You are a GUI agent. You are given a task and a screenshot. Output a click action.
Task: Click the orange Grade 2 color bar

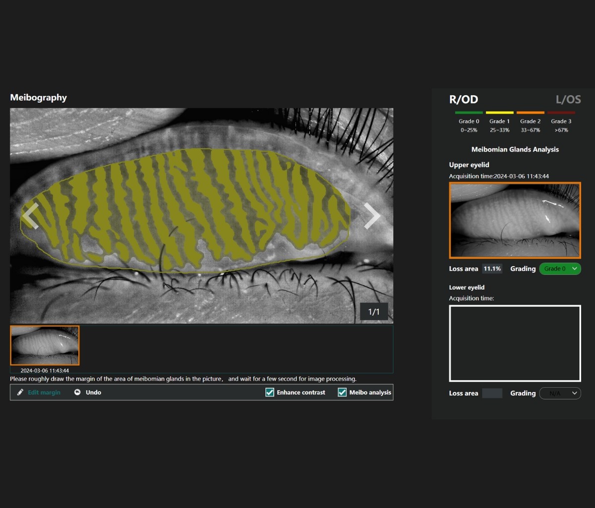click(x=530, y=113)
